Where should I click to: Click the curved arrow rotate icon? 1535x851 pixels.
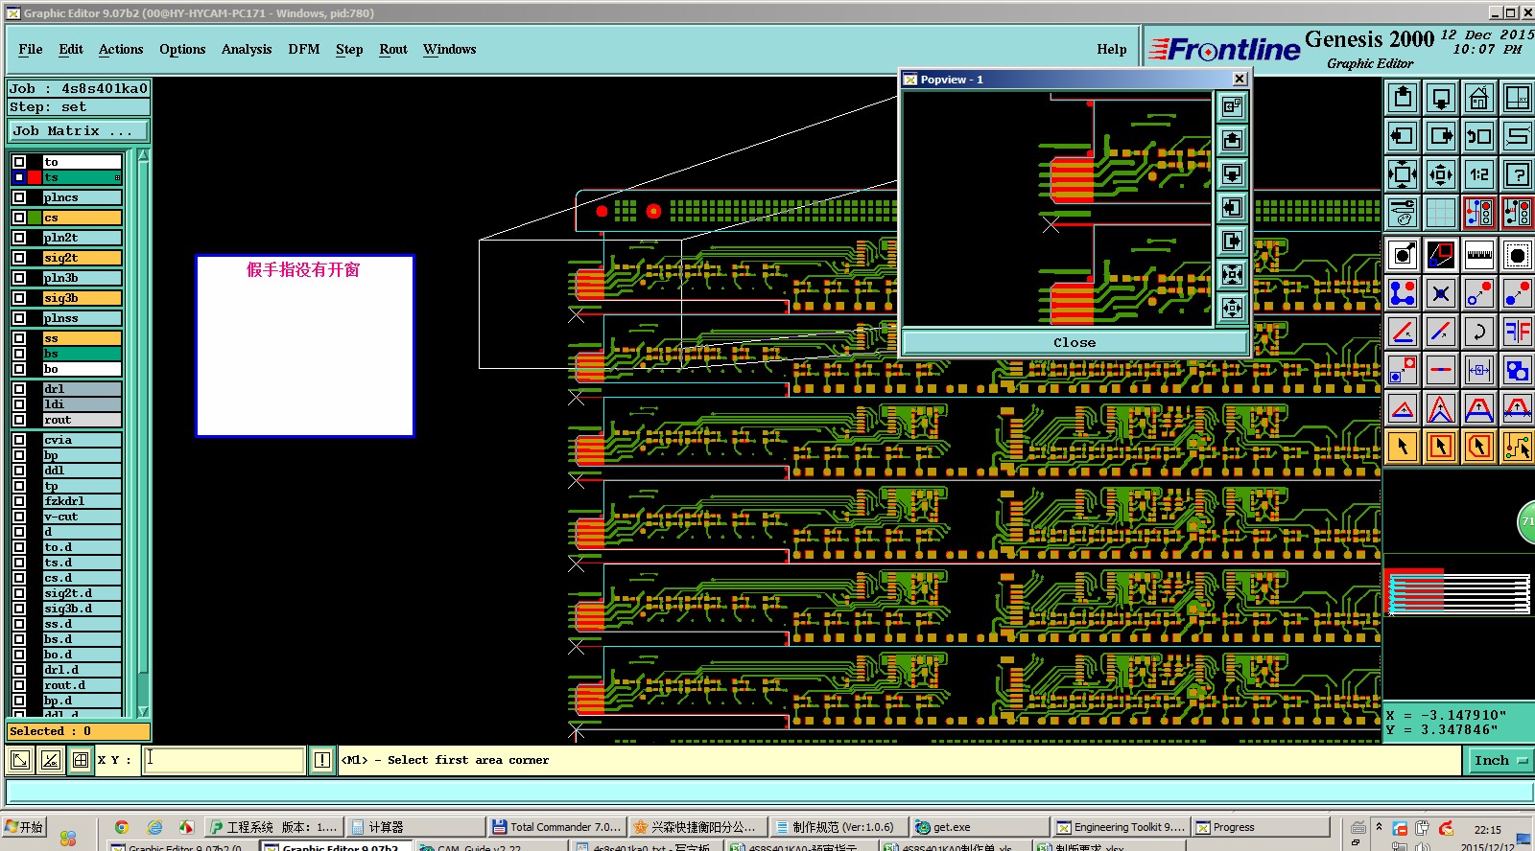click(x=1479, y=332)
